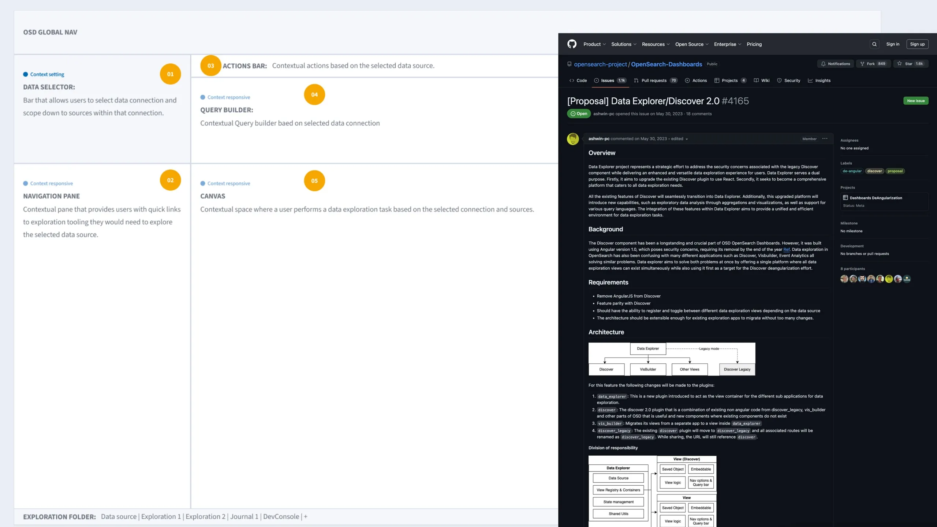Open the OpenSearch-Dashboards repository link
The height and width of the screenshot is (527, 937).
pyautogui.click(x=667, y=64)
